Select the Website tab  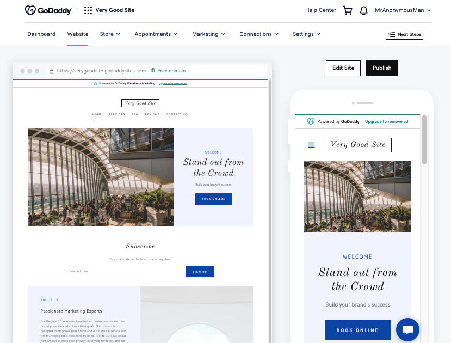[78, 34]
